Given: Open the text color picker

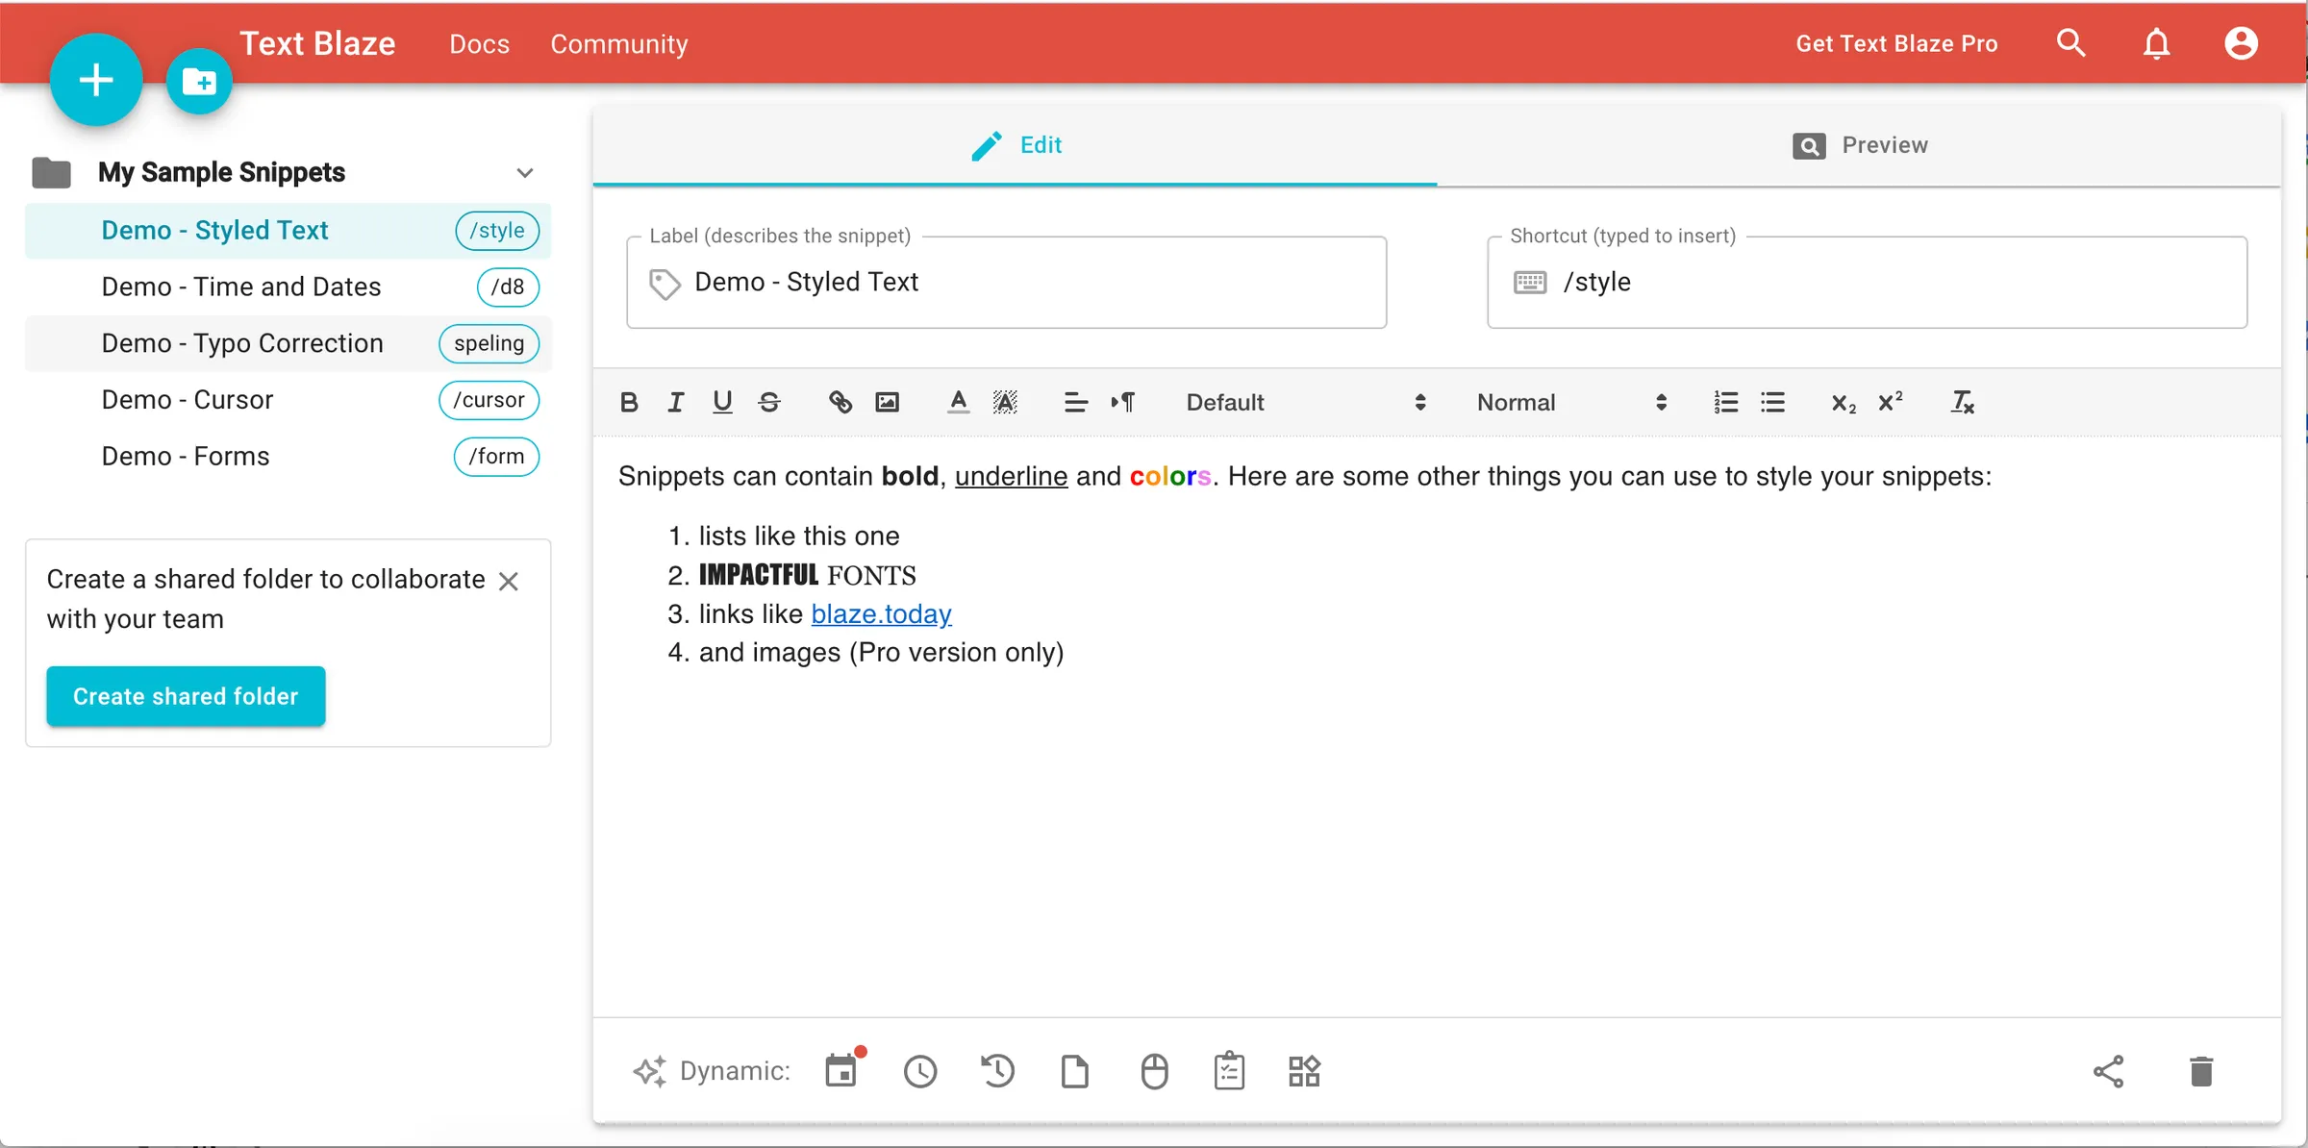Looking at the screenshot, I should point(958,402).
